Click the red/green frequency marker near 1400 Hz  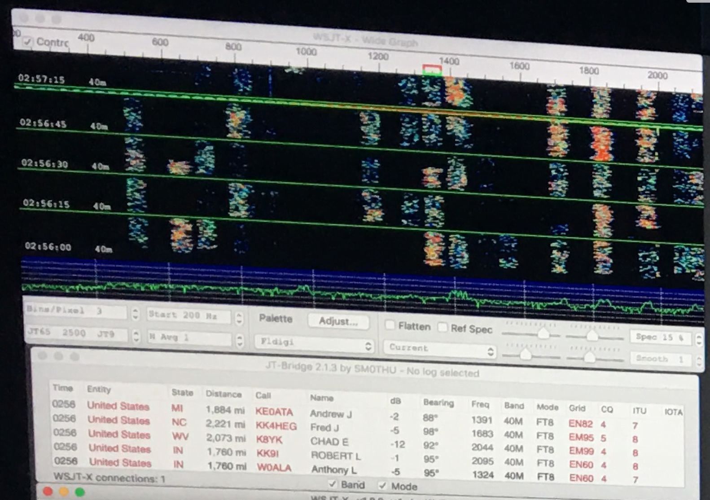point(432,70)
